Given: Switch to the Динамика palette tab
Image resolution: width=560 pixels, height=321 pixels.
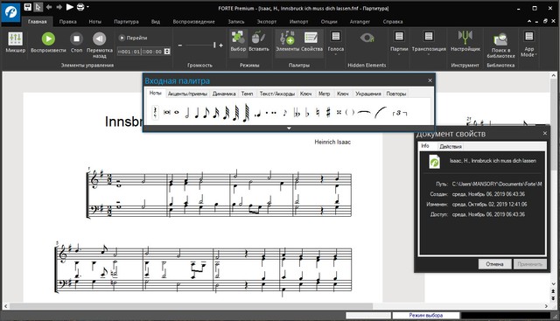Looking at the screenshot, I should point(224,94).
